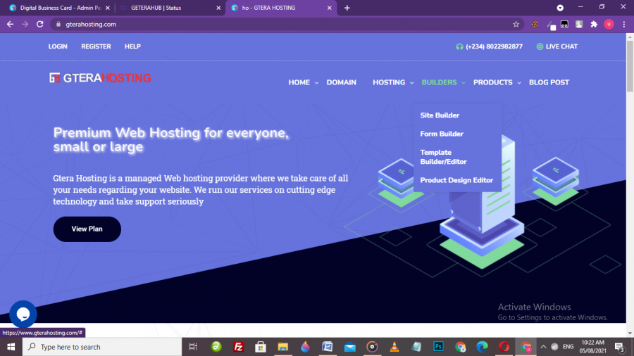Choose Product Design Editor option
The height and width of the screenshot is (356, 634).
[456, 180]
